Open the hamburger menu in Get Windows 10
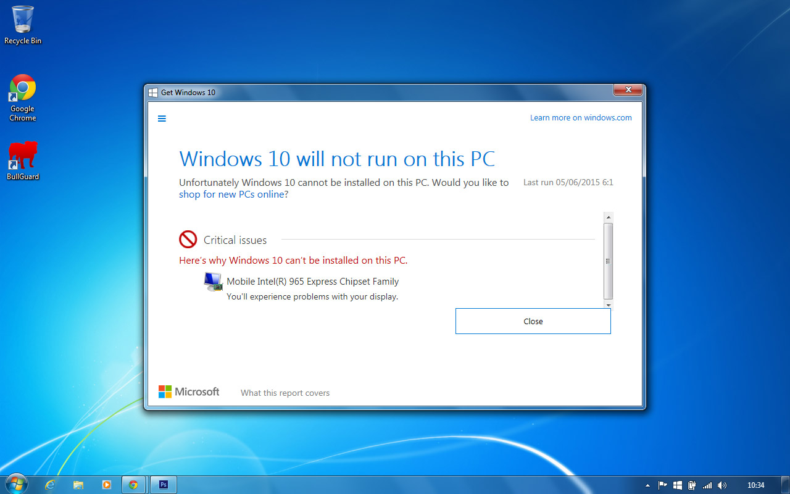The width and height of the screenshot is (790, 494). click(x=162, y=119)
